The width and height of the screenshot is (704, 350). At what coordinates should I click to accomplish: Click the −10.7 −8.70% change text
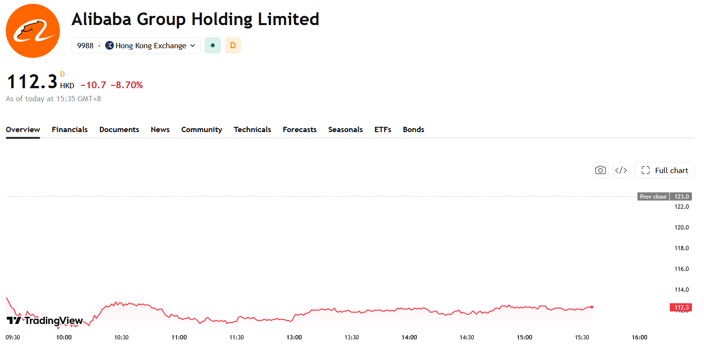[111, 85]
